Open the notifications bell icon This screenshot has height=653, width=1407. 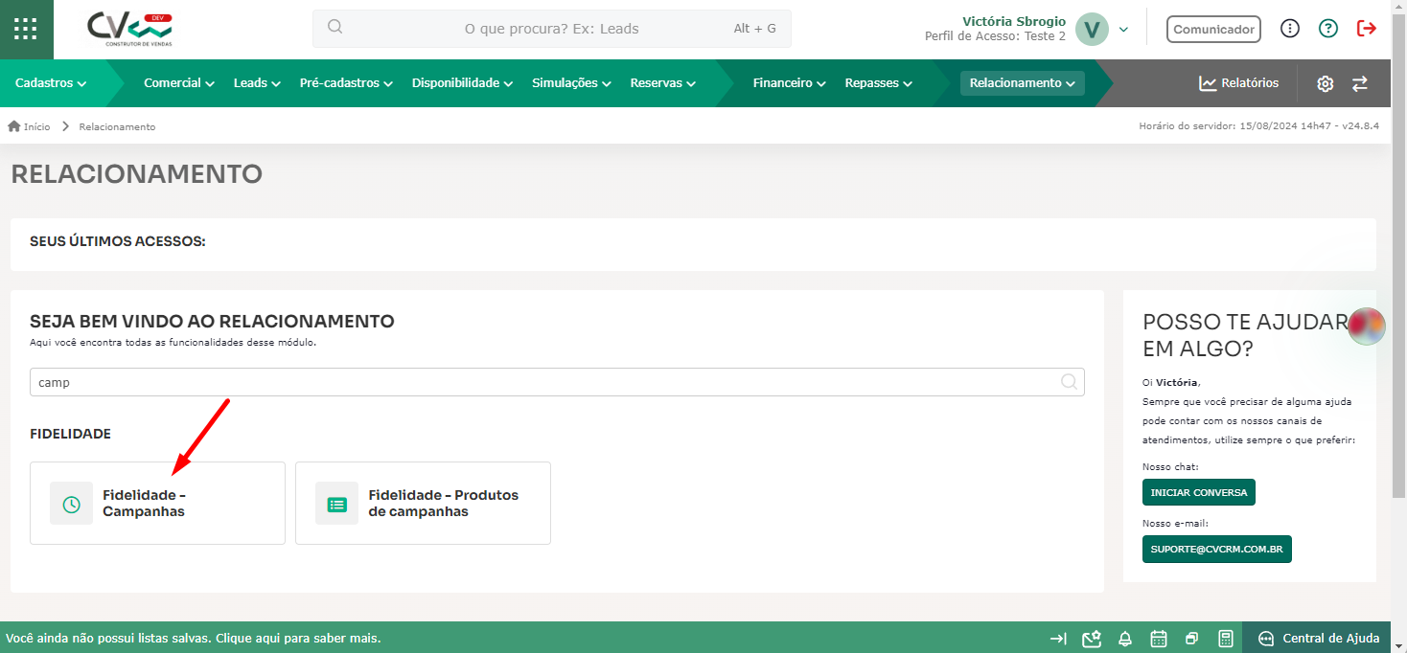[1125, 639]
